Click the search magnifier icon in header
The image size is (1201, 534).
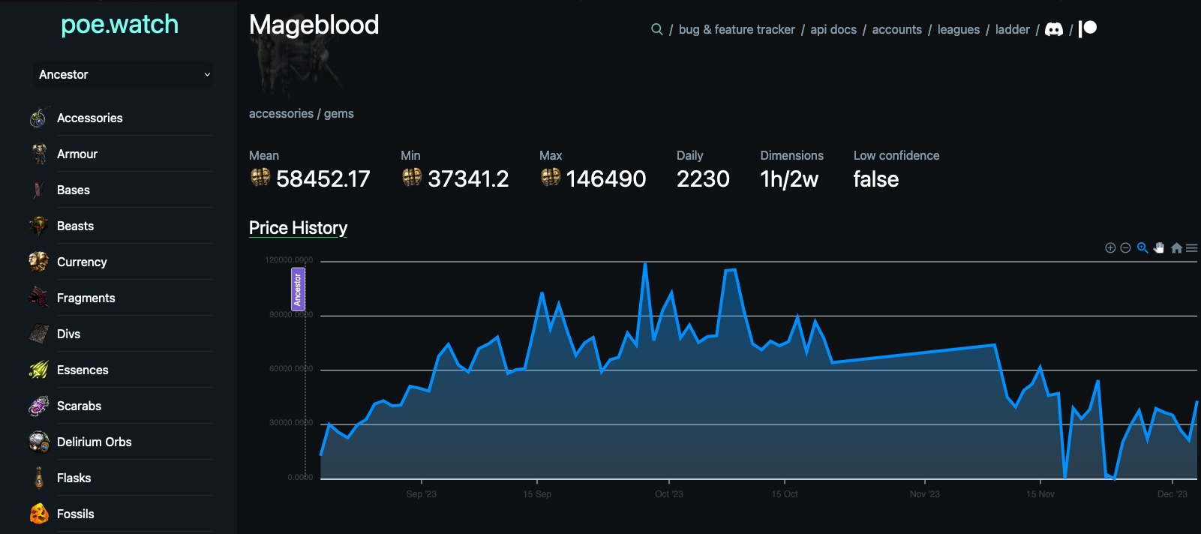coord(656,29)
